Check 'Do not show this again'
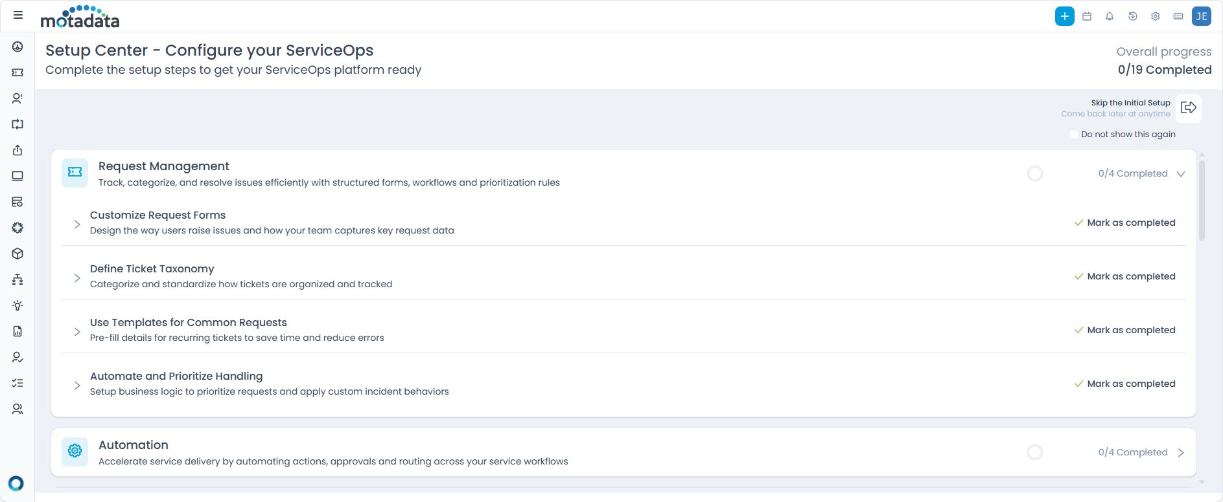This screenshot has height=502, width=1223. (1073, 135)
